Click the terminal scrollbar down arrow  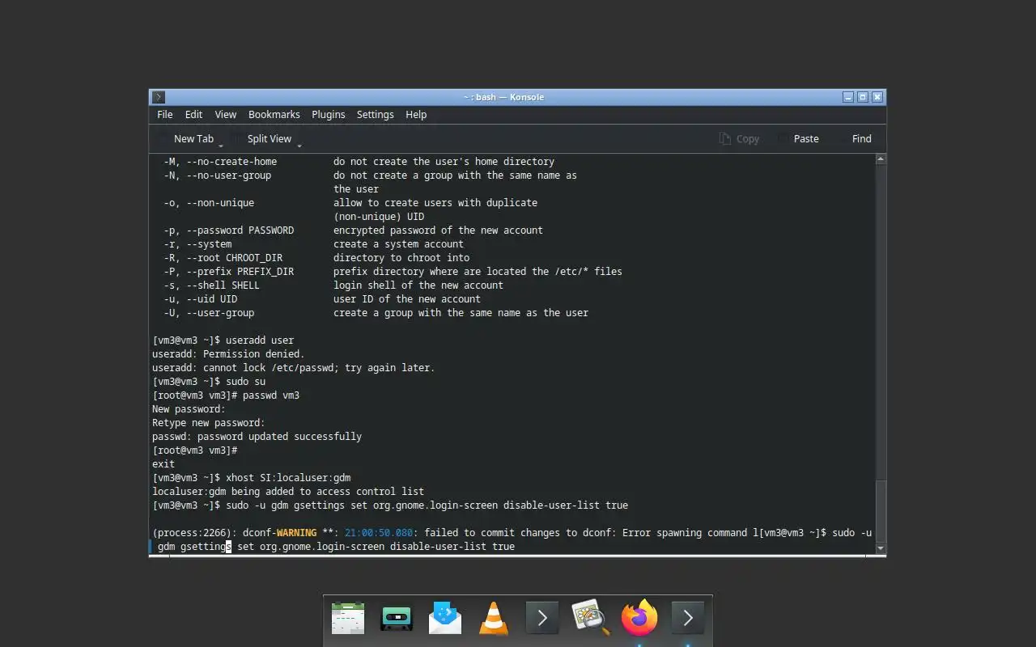881,548
